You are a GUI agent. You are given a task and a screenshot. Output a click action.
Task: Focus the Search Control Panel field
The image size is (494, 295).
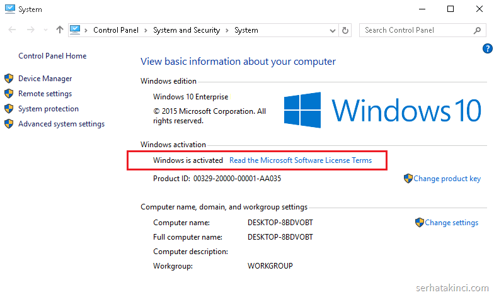point(416,30)
